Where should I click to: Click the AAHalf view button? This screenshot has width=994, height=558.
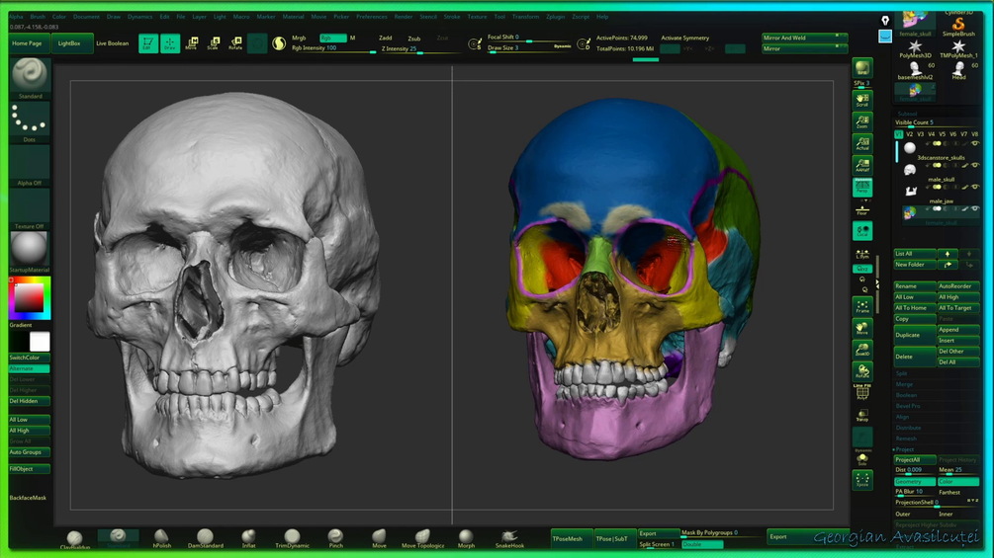pyautogui.click(x=862, y=166)
